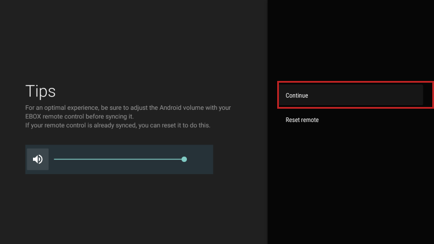The height and width of the screenshot is (244, 434).
Task: Click the middle of the volume slider track
Action: (x=119, y=159)
